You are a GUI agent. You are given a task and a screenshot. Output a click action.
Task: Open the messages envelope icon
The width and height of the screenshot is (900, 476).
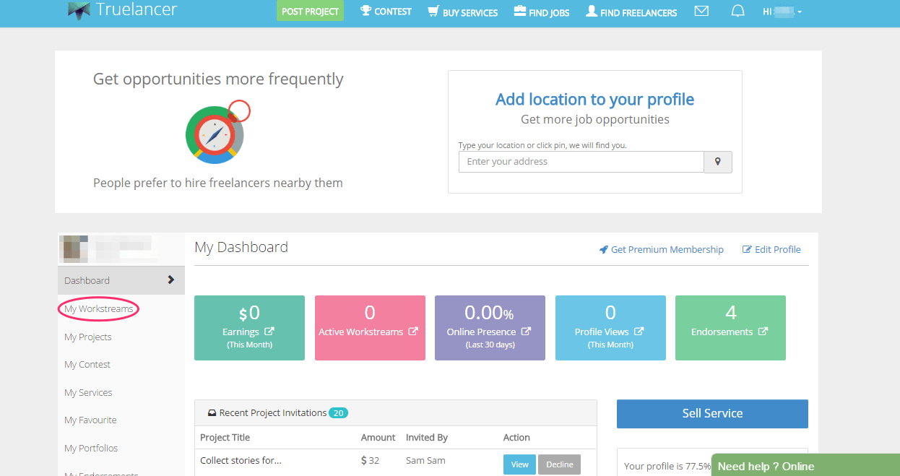(701, 12)
